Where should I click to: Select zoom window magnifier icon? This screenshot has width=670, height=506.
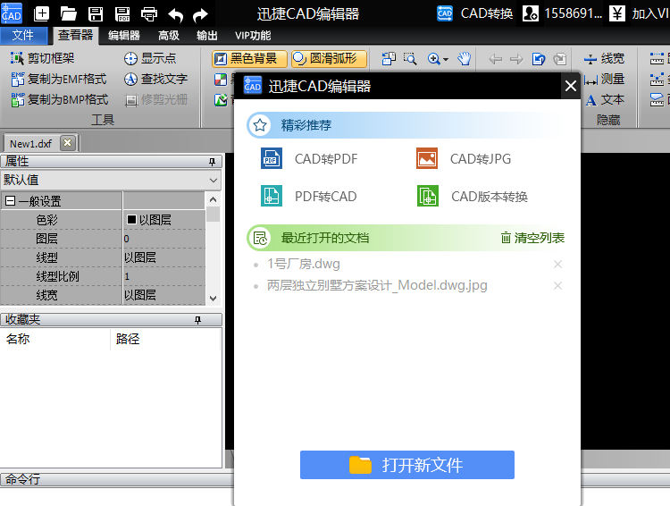click(x=410, y=59)
